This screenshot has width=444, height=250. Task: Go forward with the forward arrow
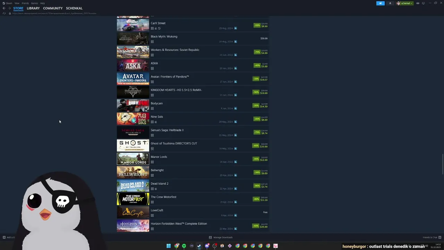point(9,8)
